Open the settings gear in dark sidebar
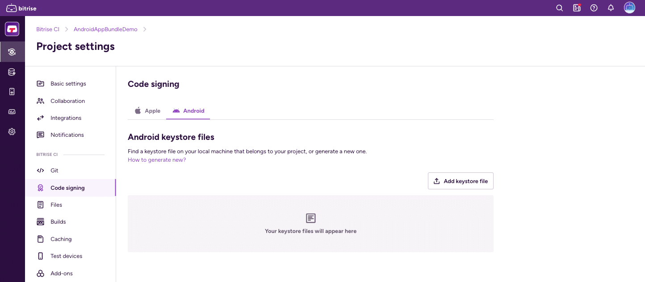645x282 pixels. tap(12, 131)
